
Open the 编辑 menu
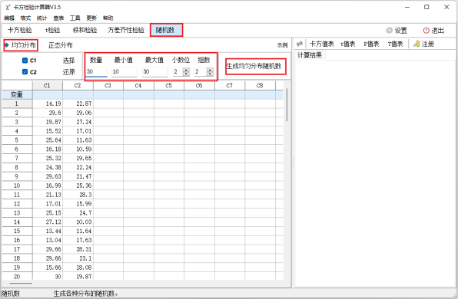click(x=9, y=18)
